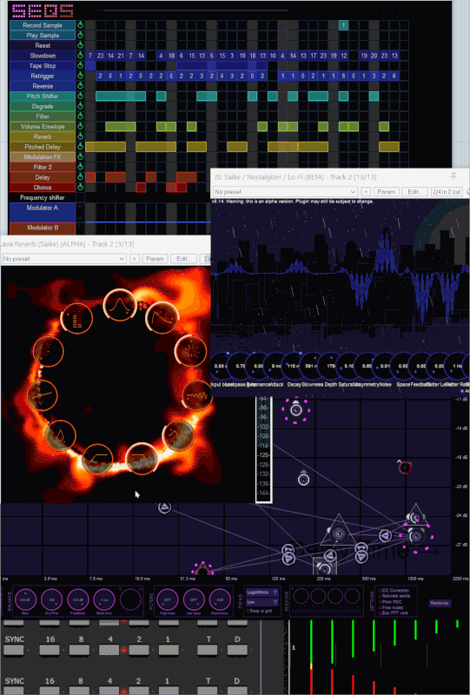470x695 pixels.
Task: Toggle the Slowdown row power icon
Action: [80, 56]
